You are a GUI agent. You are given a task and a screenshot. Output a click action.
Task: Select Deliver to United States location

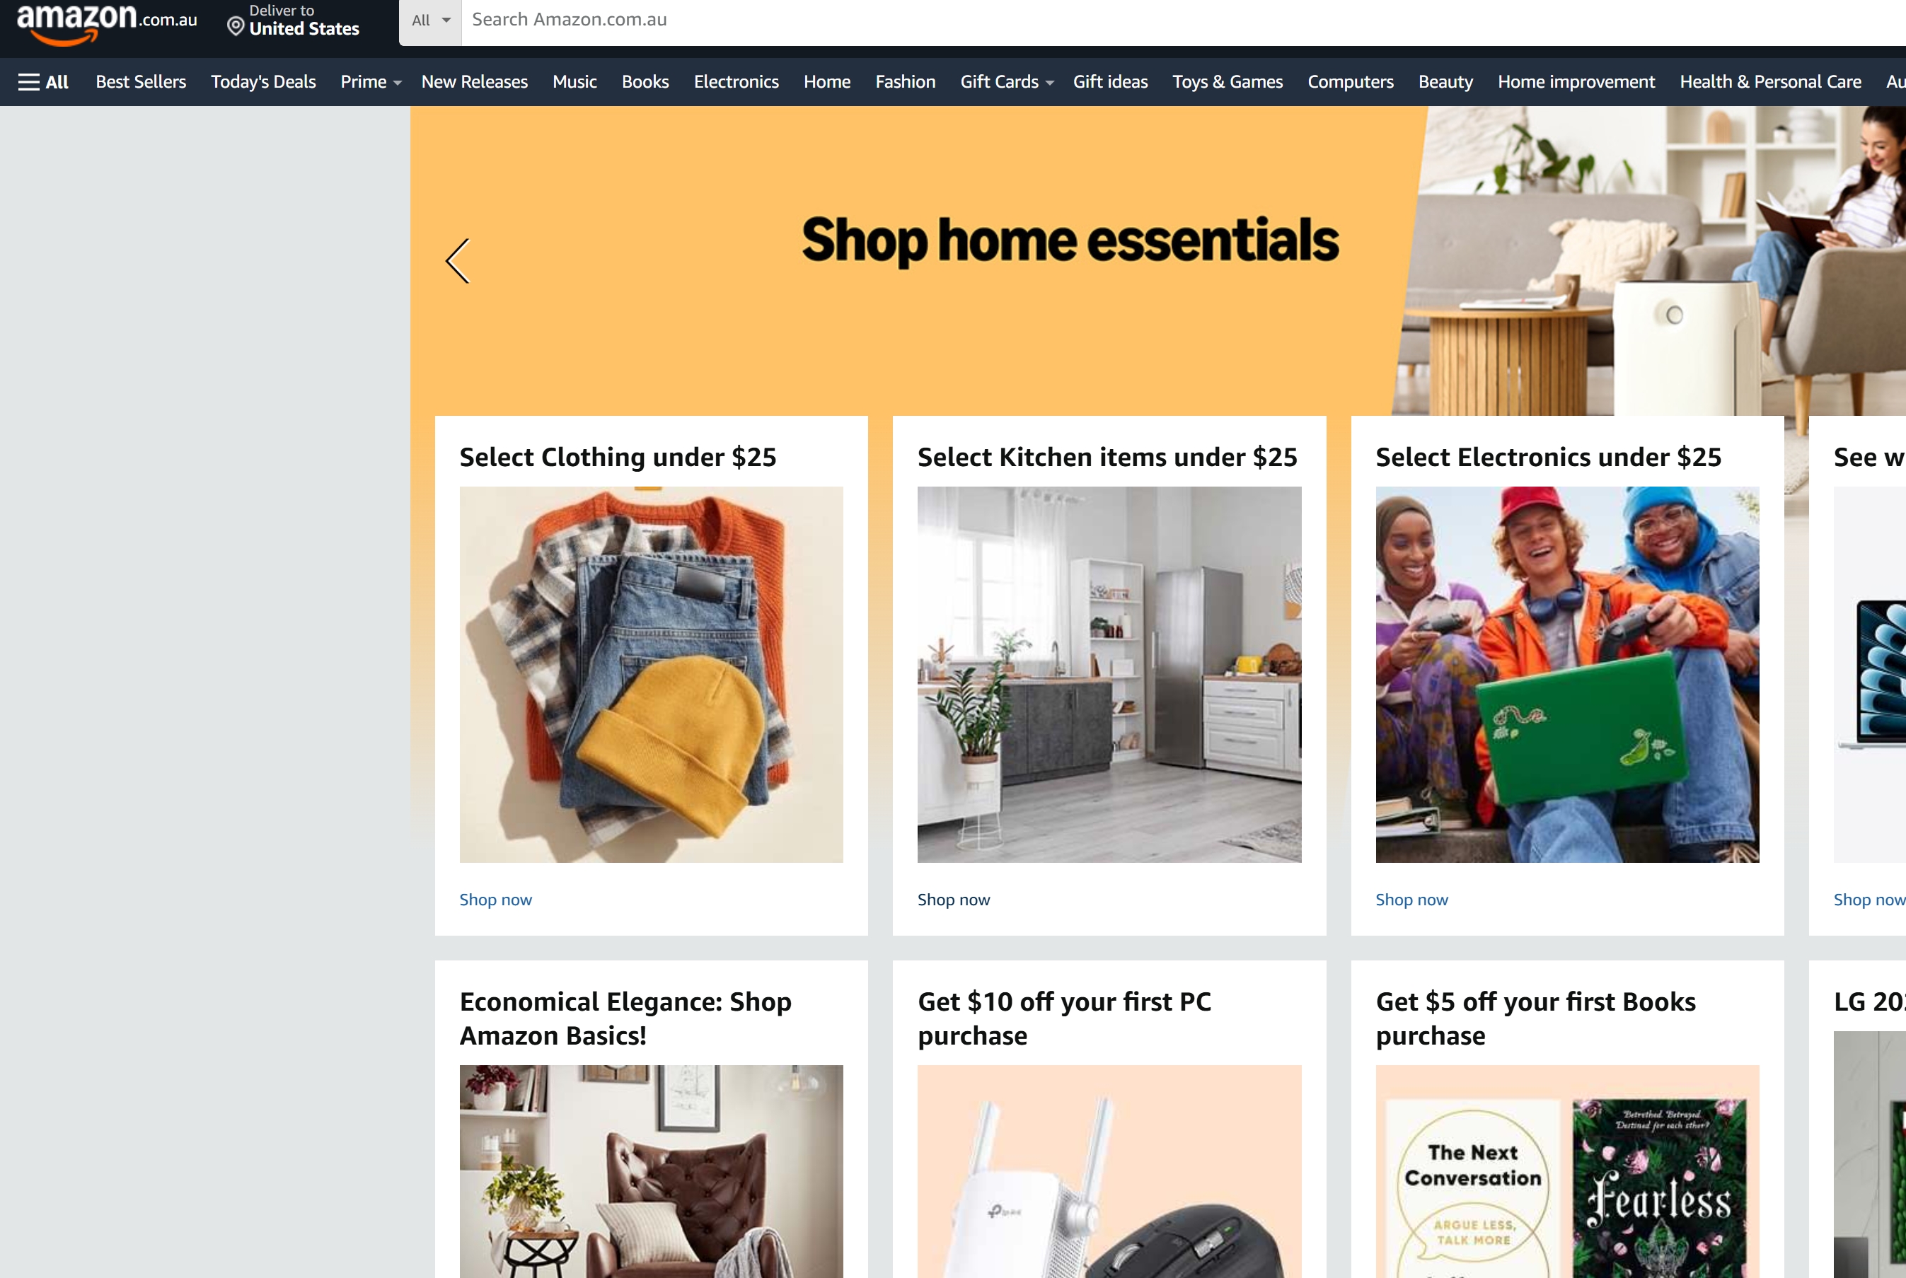coord(294,21)
